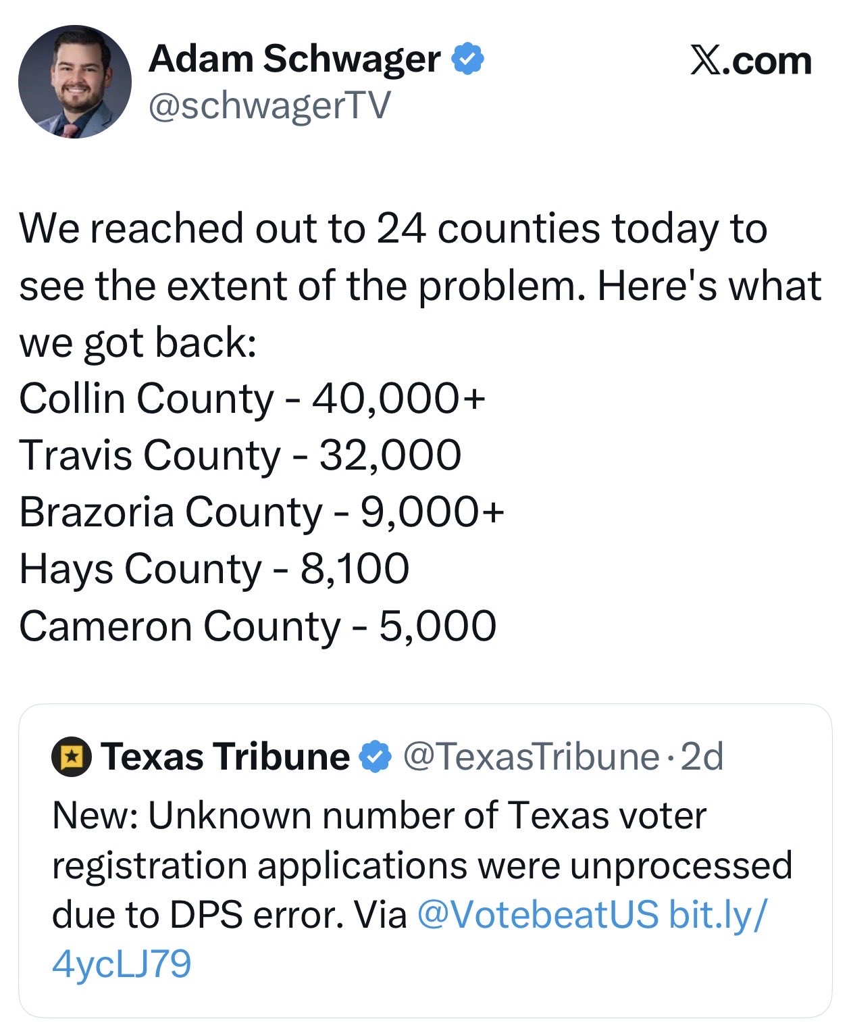
Task: Click the Adam Schwager display name
Action: (x=294, y=59)
